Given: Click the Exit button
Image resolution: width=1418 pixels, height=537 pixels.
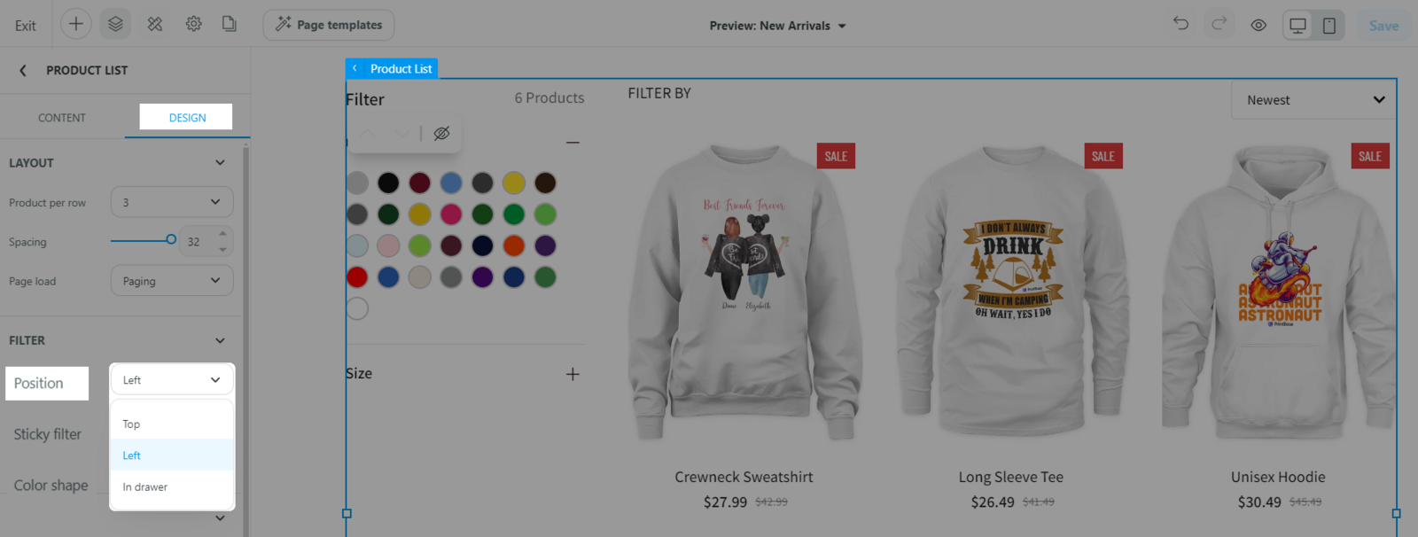Looking at the screenshot, I should coord(26,26).
